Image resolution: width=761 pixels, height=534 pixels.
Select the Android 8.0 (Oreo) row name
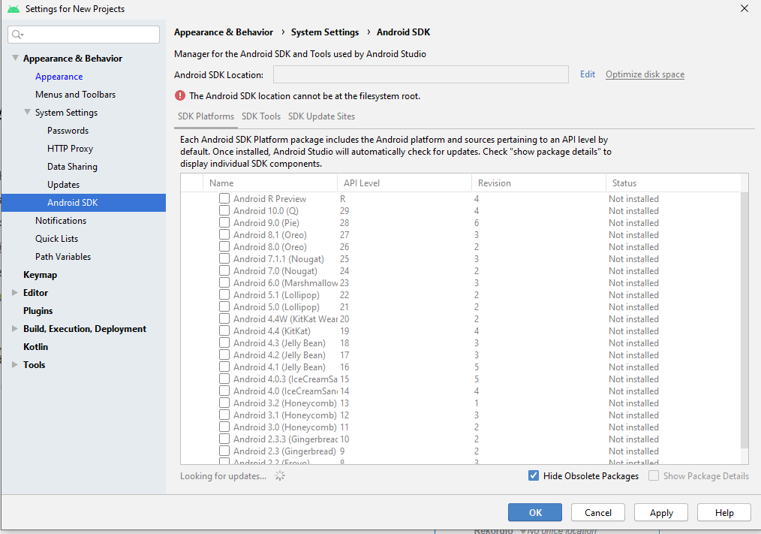[x=270, y=246]
